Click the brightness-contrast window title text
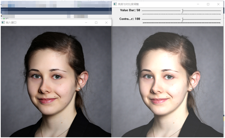The image size is (225, 138). tap(128, 4)
